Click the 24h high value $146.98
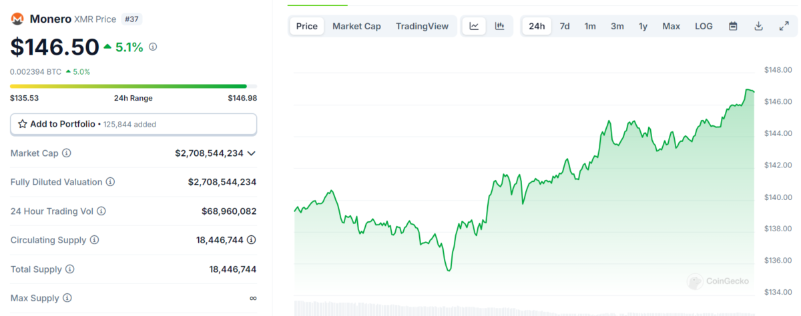Screen dimensions: 801x316 242,98
